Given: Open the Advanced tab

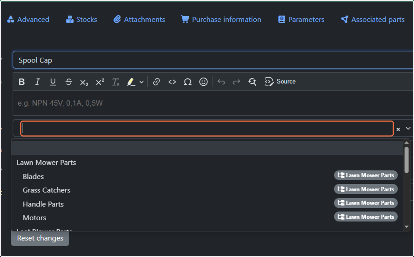Looking at the screenshot, I should click(28, 19).
